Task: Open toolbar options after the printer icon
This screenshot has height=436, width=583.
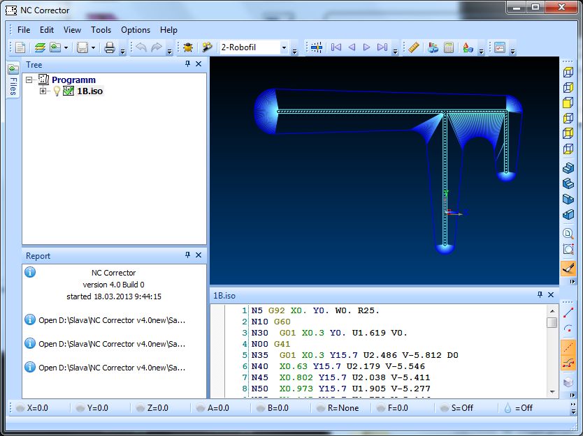Action: click(x=123, y=50)
